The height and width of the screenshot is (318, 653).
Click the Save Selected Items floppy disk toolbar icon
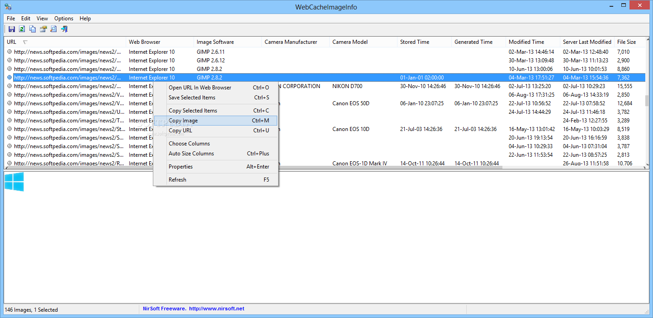[12, 29]
